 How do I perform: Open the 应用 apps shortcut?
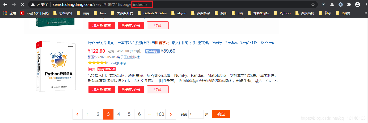coord(10,13)
